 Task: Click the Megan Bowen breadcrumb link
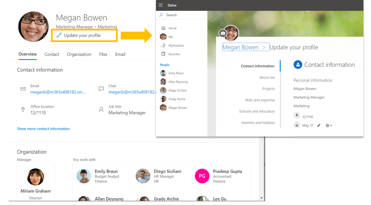[240, 47]
